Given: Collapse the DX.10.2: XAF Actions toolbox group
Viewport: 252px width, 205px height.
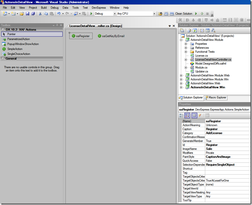Looking at the screenshot, I should click(x=3, y=29).
